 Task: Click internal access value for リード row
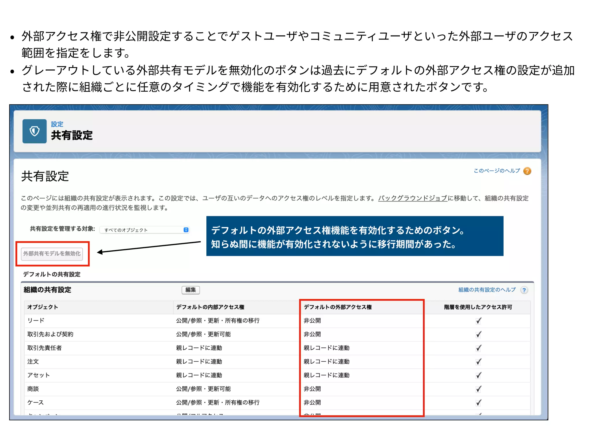click(x=218, y=321)
